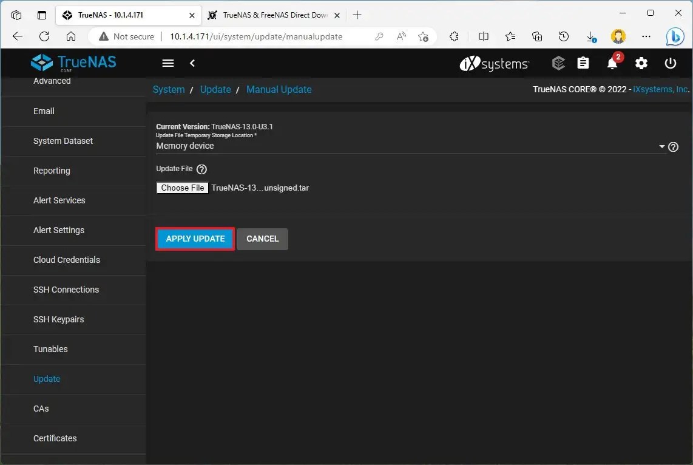Image resolution: width=693 pixels, height=465 pixels.
Task: Open the settings gear menu
Action: (x=641, y=63)
